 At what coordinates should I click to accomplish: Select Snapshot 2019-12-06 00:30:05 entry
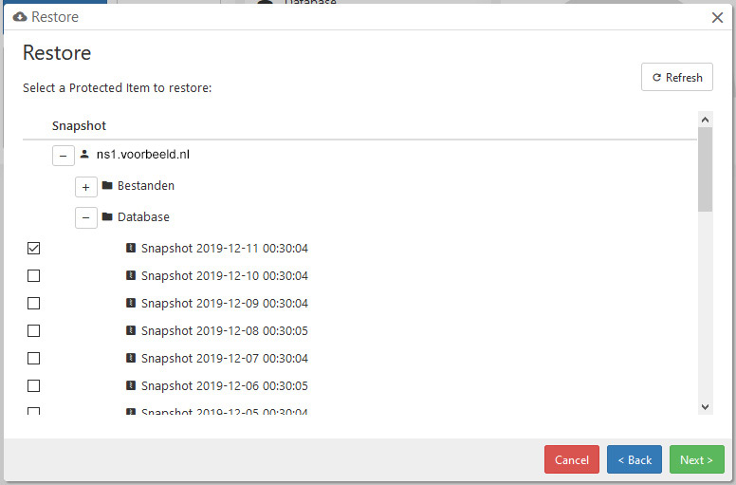225,386
